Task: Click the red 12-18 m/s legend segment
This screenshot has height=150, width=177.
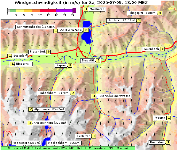Action: tap(48, 11)
